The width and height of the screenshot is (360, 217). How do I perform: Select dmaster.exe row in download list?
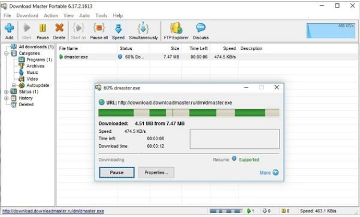pos(207,57)
